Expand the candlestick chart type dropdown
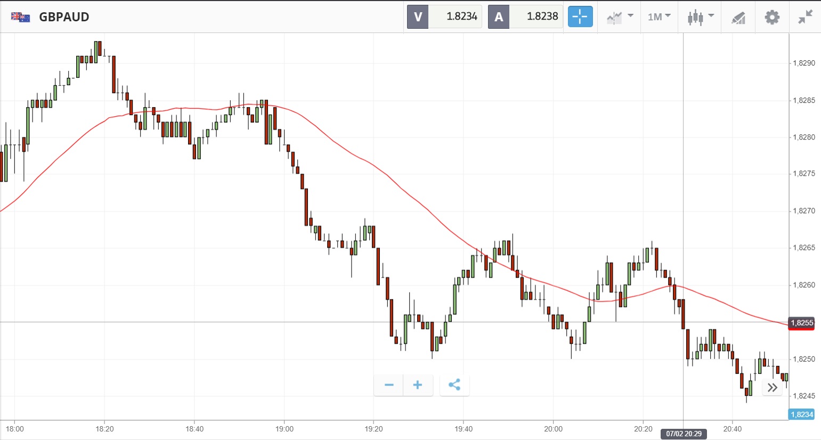 point(700,17)
